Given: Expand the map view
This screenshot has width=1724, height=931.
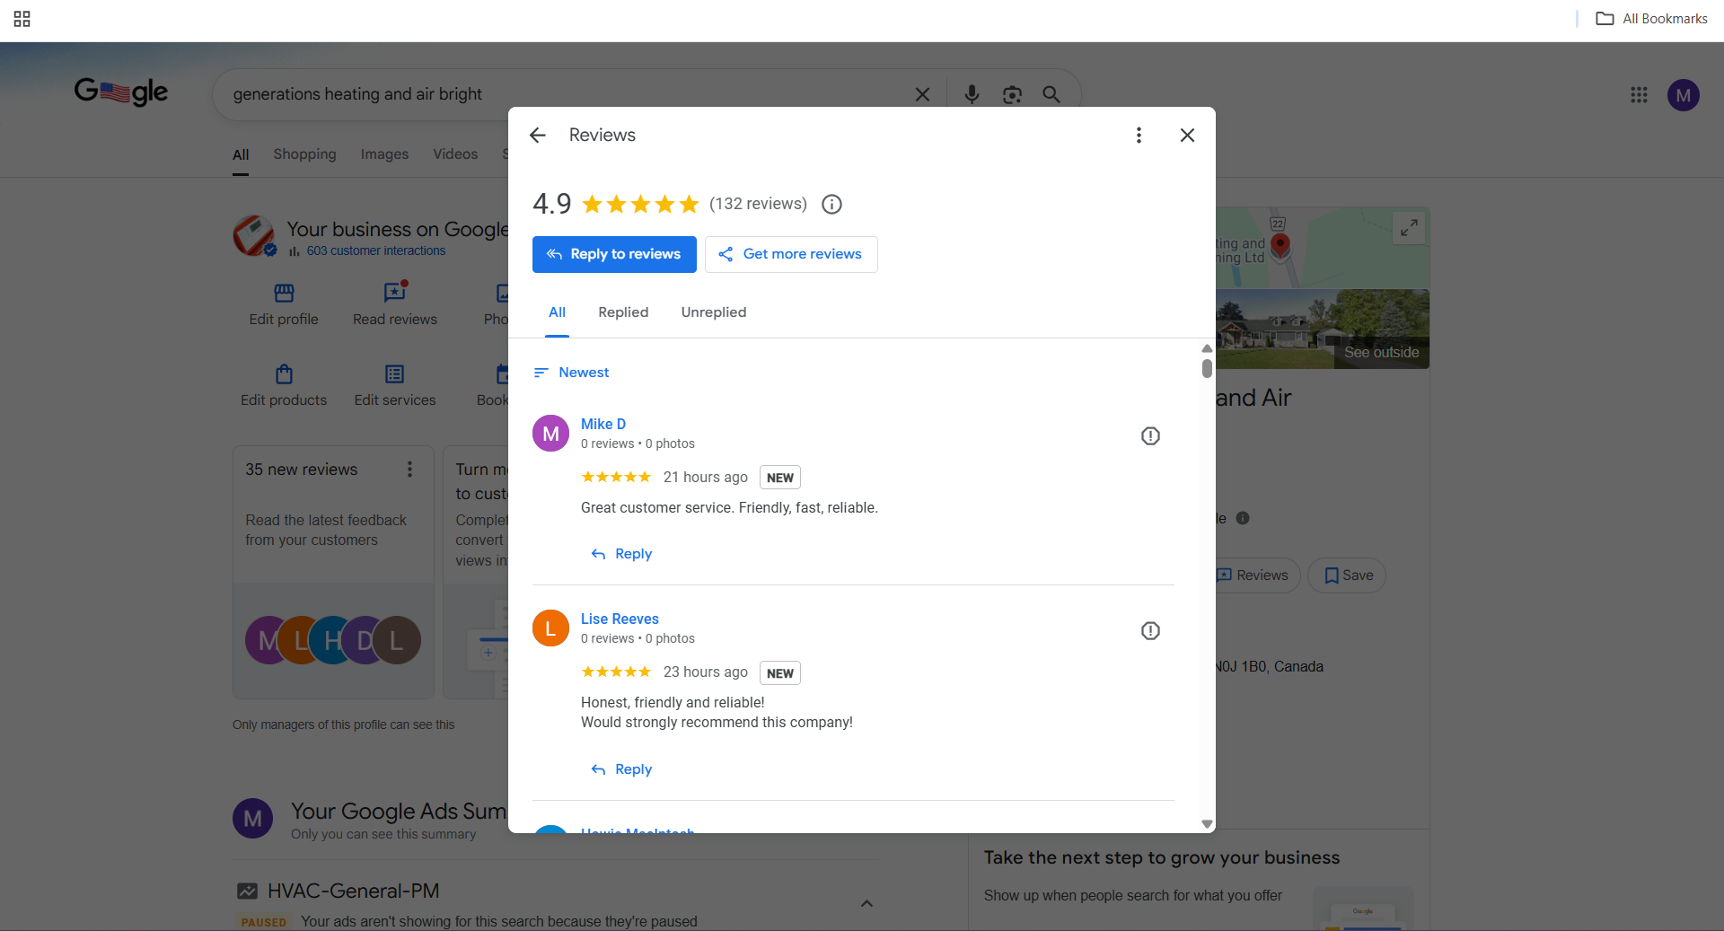Looking at the screenshot, I should pyautogui.click(x=1410, y=228).
